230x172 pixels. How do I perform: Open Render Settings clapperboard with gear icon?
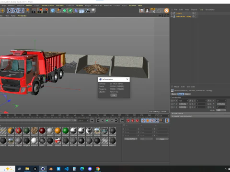pos(46,11)
